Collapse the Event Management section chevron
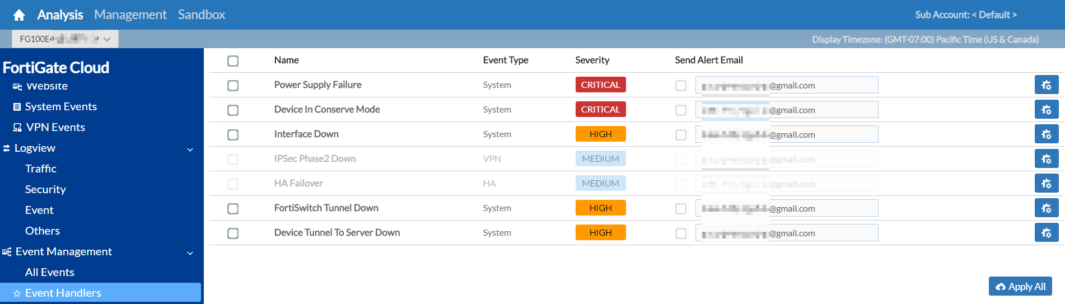 (x=190, y=252)
